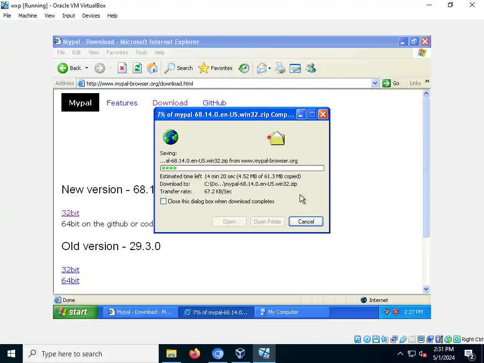Click VirtualBox shared folders indicator icon
484x363 pixels.
coord(412,339)
